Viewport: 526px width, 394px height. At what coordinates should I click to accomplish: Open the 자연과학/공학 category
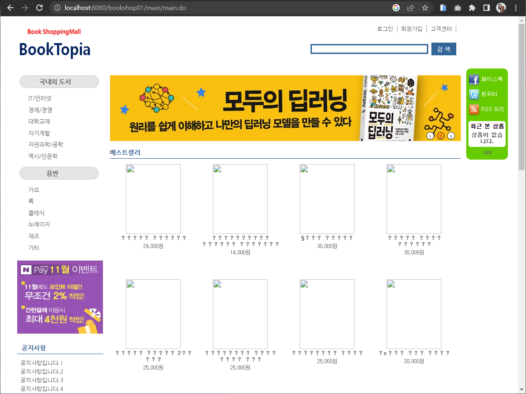coord(46,145)
